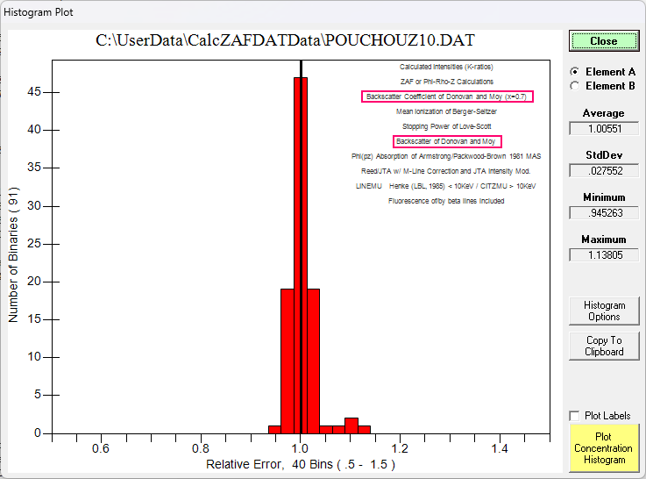646x479 pixels.
Task: Select the Maximum value field
Action: (x=604, y=254)
